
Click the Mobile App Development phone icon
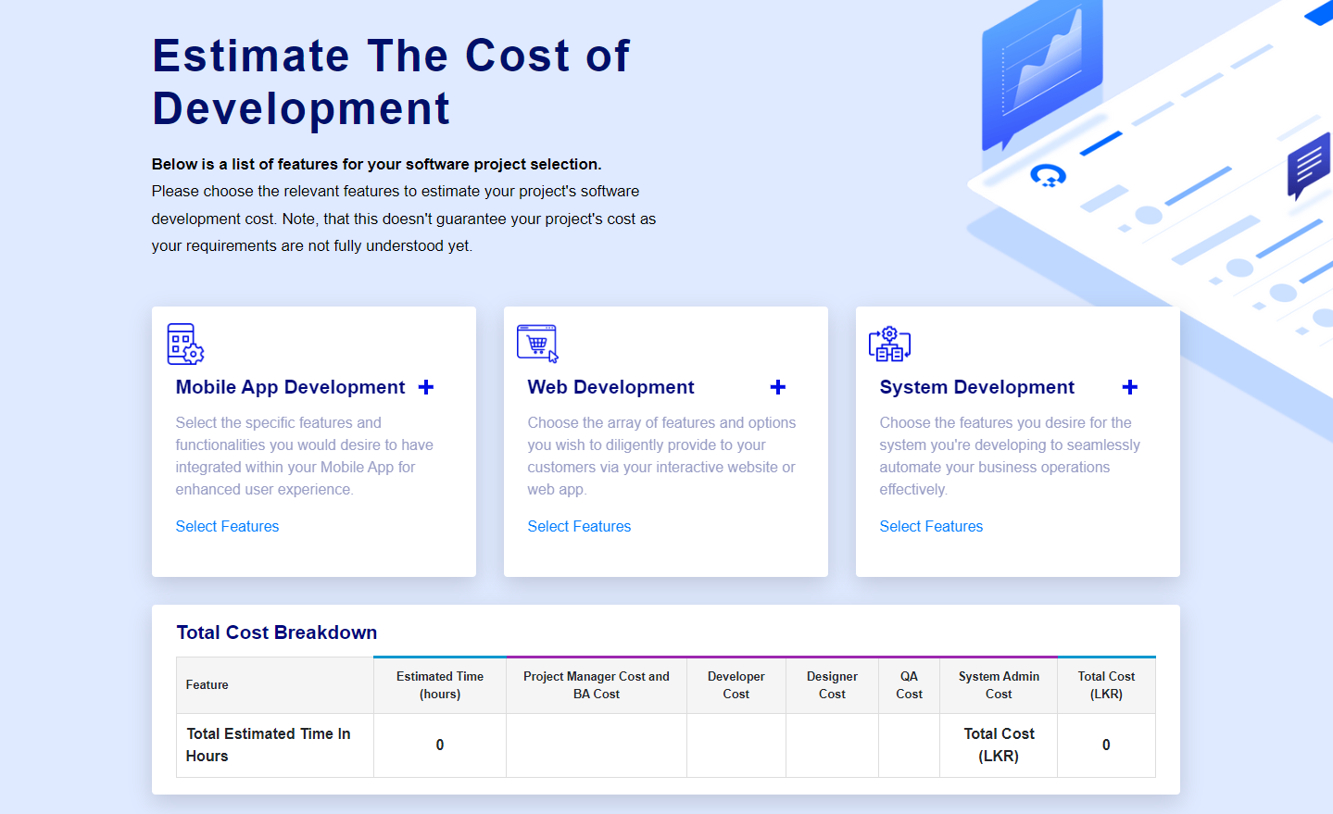[x=184, y=344]
